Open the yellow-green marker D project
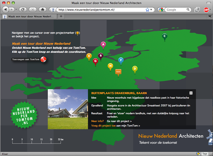Screen dimensions: 213x156 [135, 68]
